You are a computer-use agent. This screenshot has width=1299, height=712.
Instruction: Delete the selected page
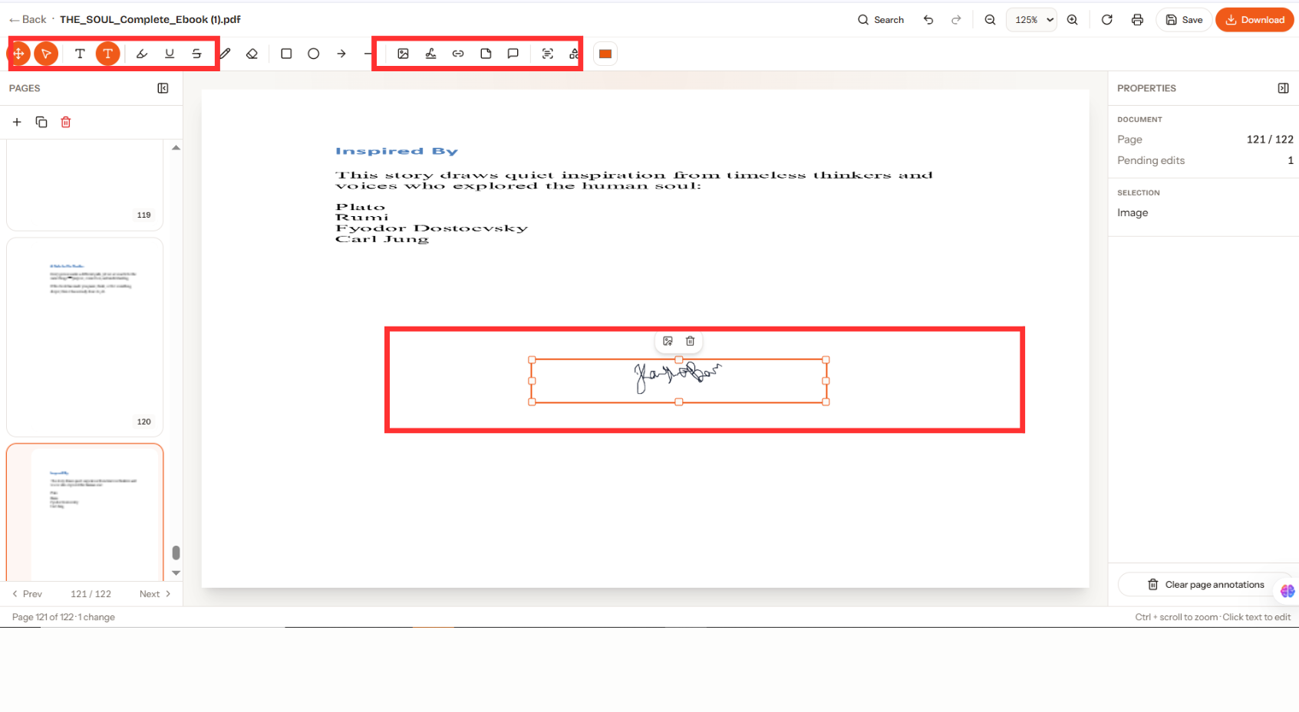[66, 122]
